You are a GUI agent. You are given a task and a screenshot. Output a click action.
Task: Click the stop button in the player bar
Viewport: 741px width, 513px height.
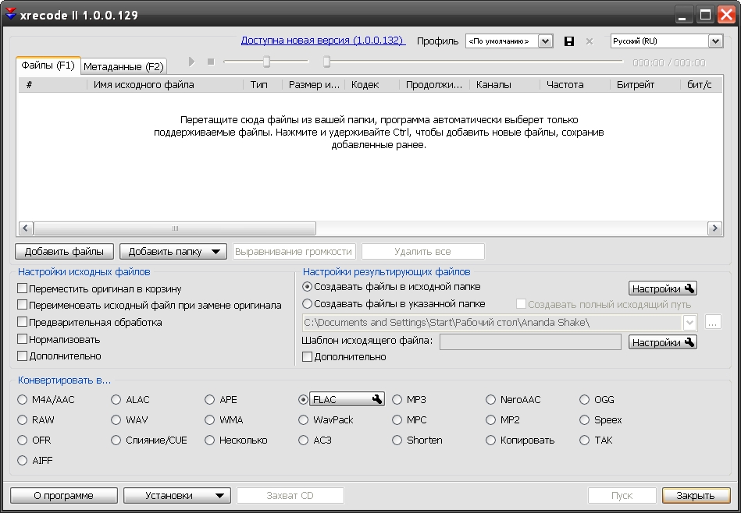pos(211,62)
